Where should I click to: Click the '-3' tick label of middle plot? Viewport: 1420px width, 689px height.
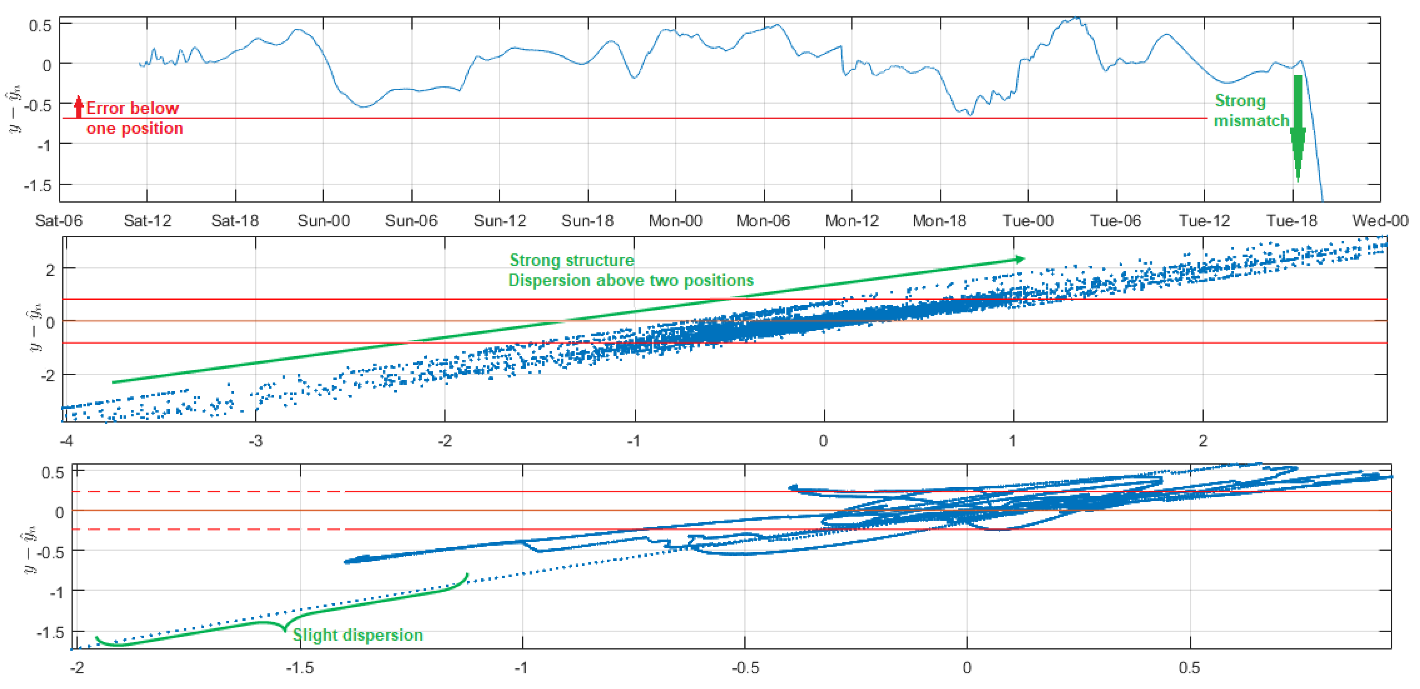tap(255, 441)
